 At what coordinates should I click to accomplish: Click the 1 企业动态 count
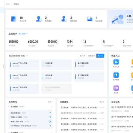pyautogui.click(x=96, y=18)
